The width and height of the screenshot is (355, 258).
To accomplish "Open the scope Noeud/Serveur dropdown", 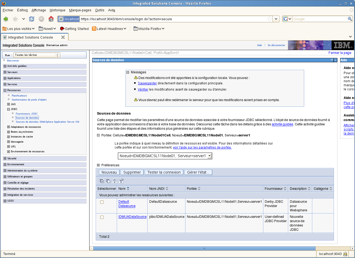I will tap(209, 156).
